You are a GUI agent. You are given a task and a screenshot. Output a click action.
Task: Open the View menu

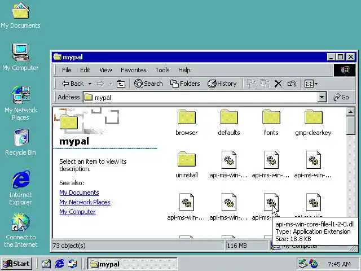point(105,70)
